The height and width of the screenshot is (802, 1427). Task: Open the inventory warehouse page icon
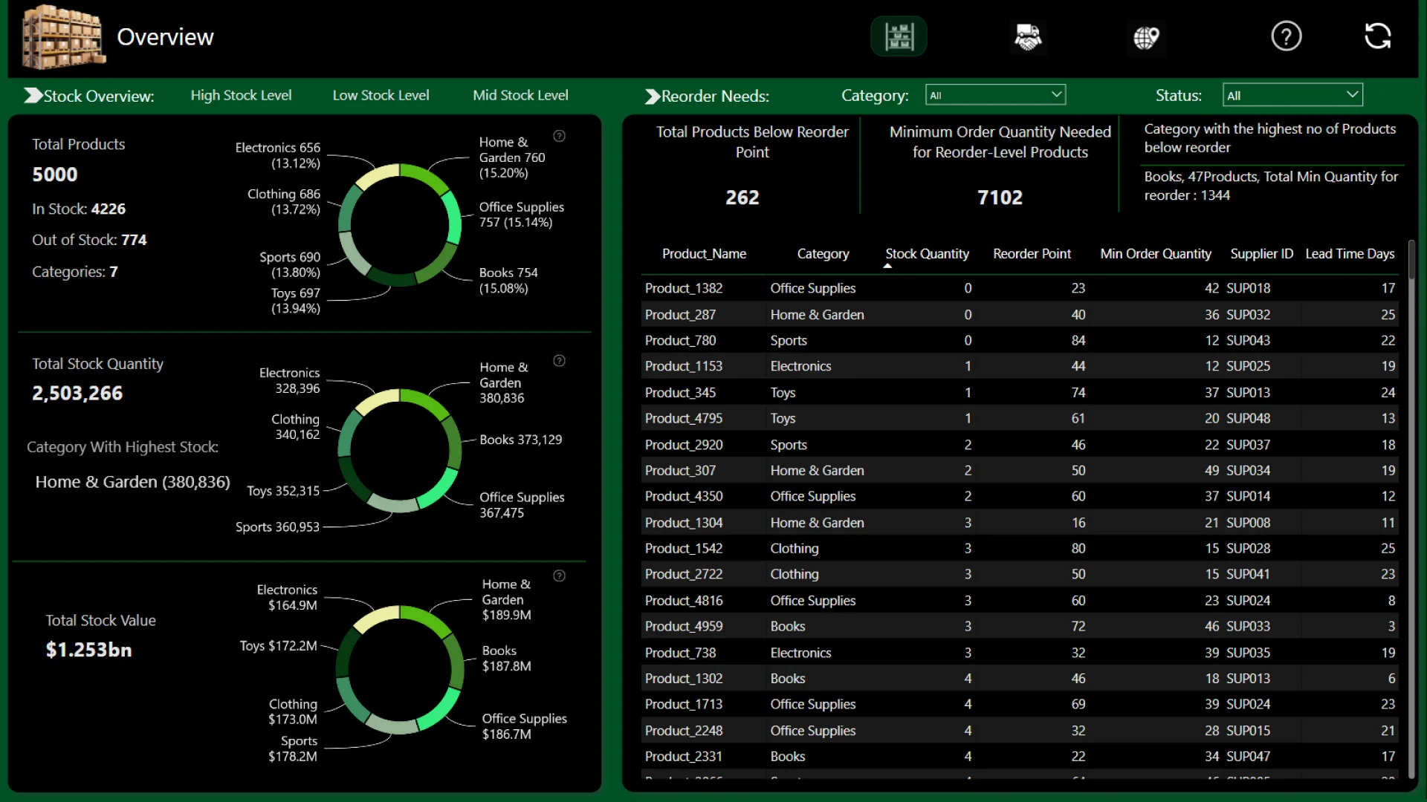(x=899, y=36)
